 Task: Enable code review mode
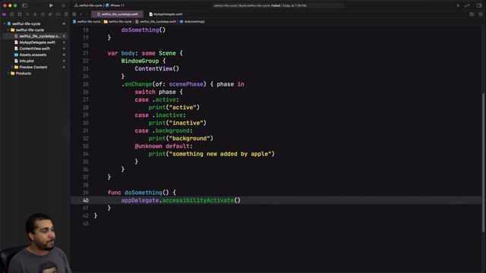click(467, 5)
